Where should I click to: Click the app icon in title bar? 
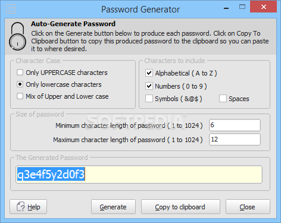pyautogui.click(x=11, y=9)
